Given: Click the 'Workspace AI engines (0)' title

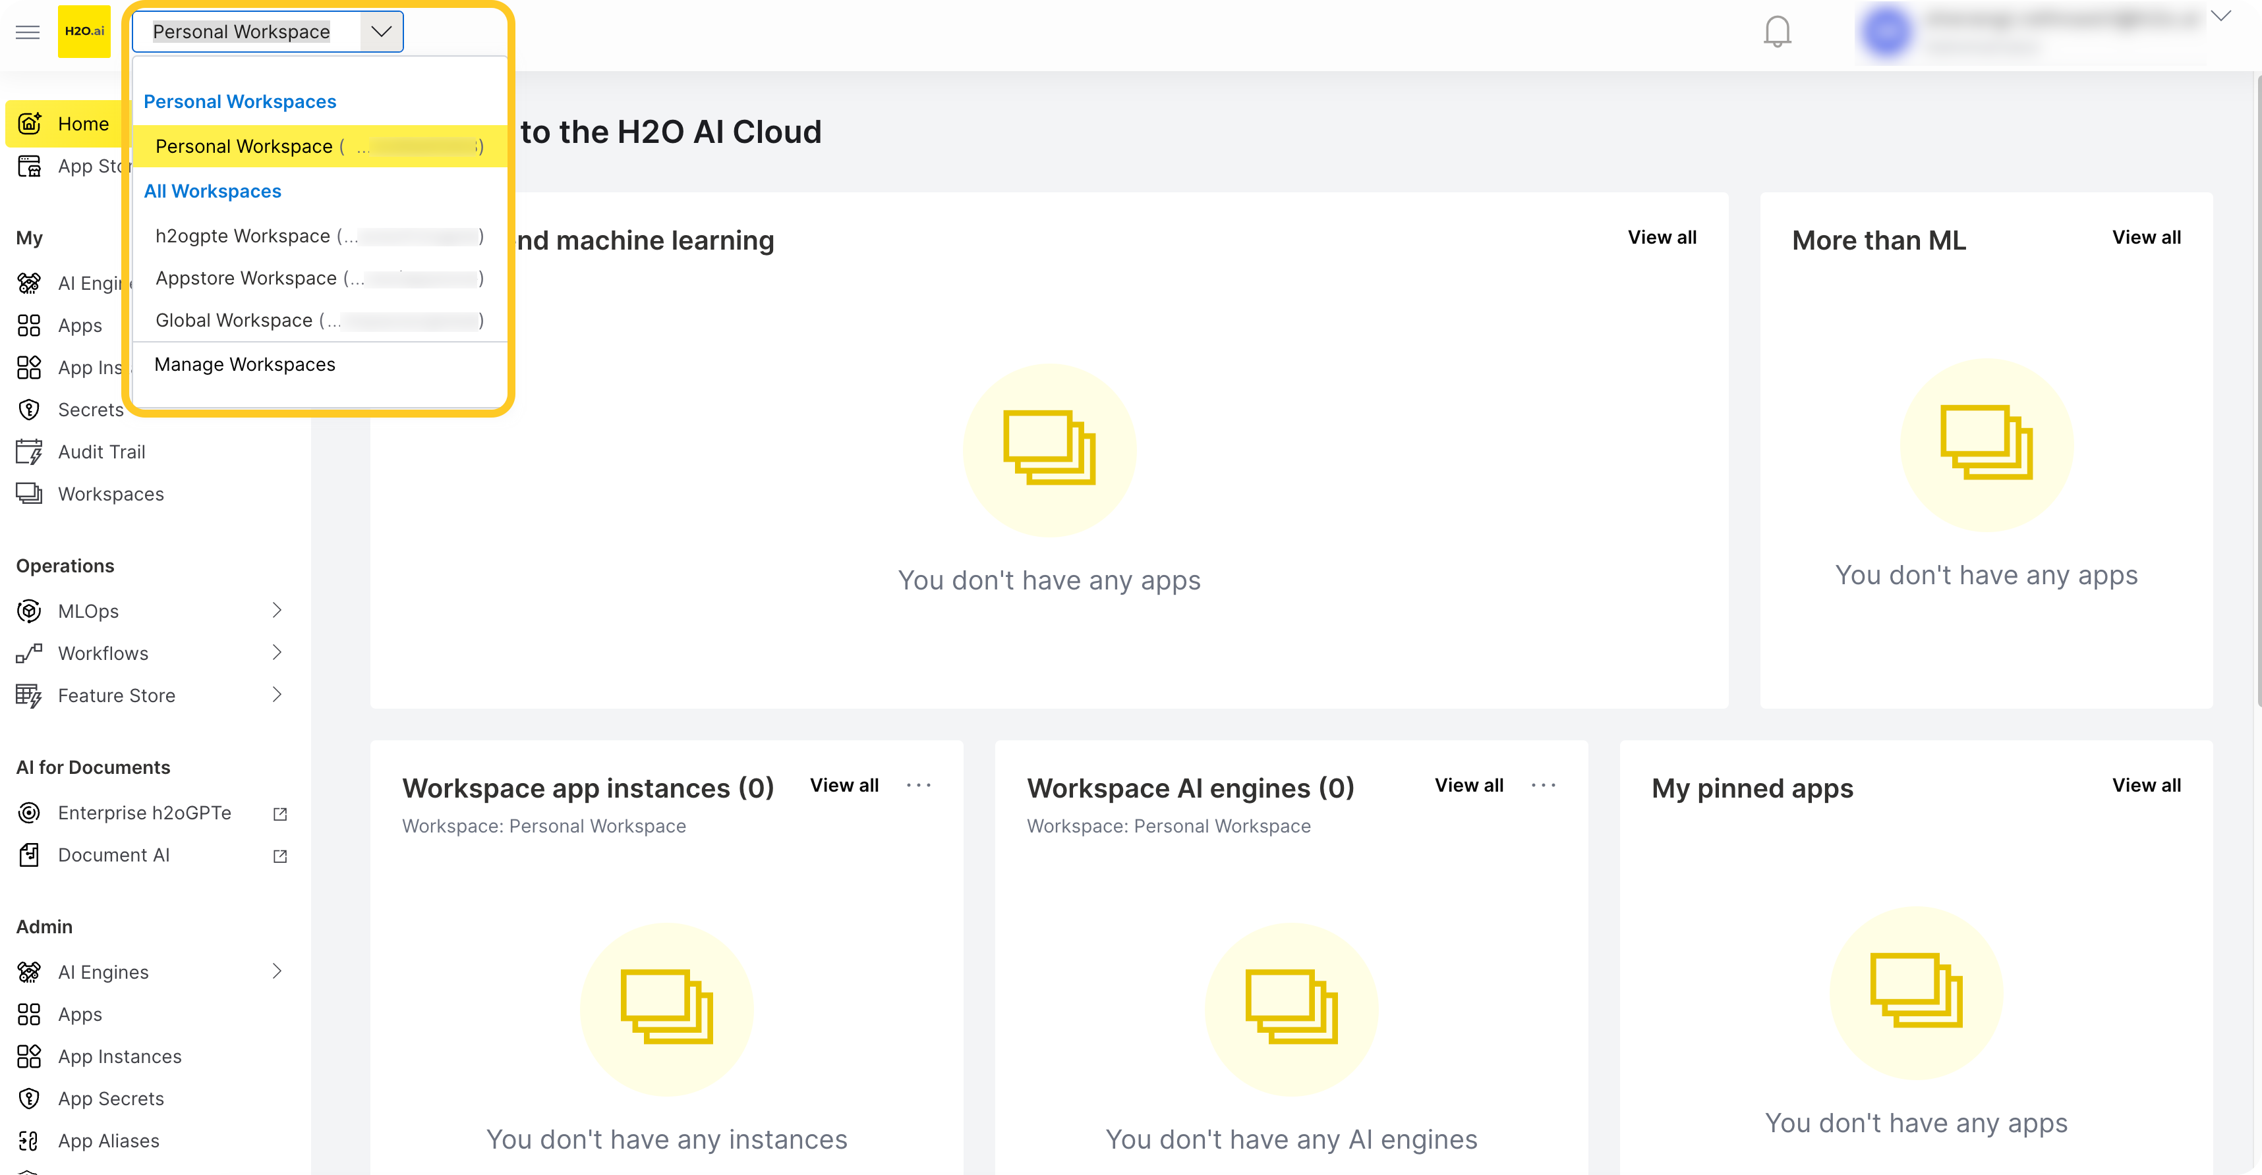Looking at the screenshot, I should [x=1191, y=788].
